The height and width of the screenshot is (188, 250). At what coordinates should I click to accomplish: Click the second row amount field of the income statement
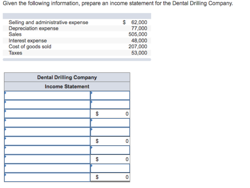coord(110,104)
